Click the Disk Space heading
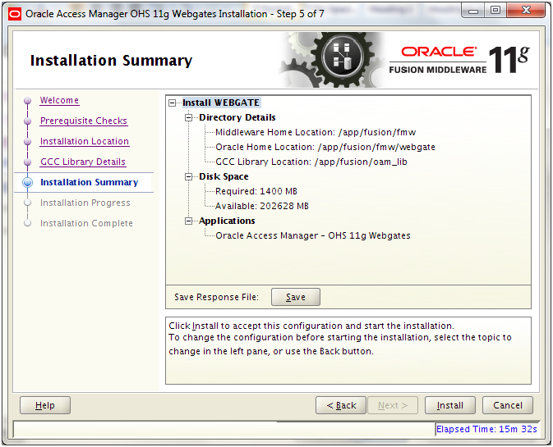This screenshot has height=447, width=553. coord(224,176)
